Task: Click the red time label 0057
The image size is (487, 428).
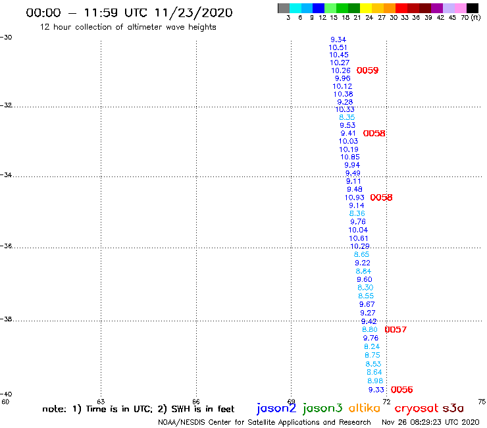Action: 396,329
